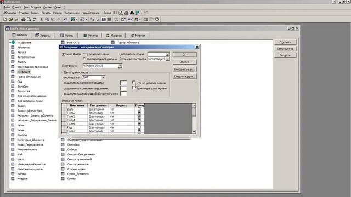Open the field delimiter dropdown
The height and width of the screenshot is (197, 351).
point(167,54)
